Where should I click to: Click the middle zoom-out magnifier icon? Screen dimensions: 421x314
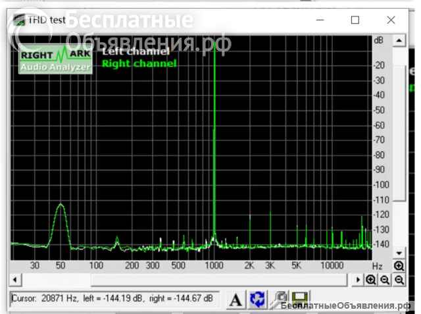pos(385,280)
